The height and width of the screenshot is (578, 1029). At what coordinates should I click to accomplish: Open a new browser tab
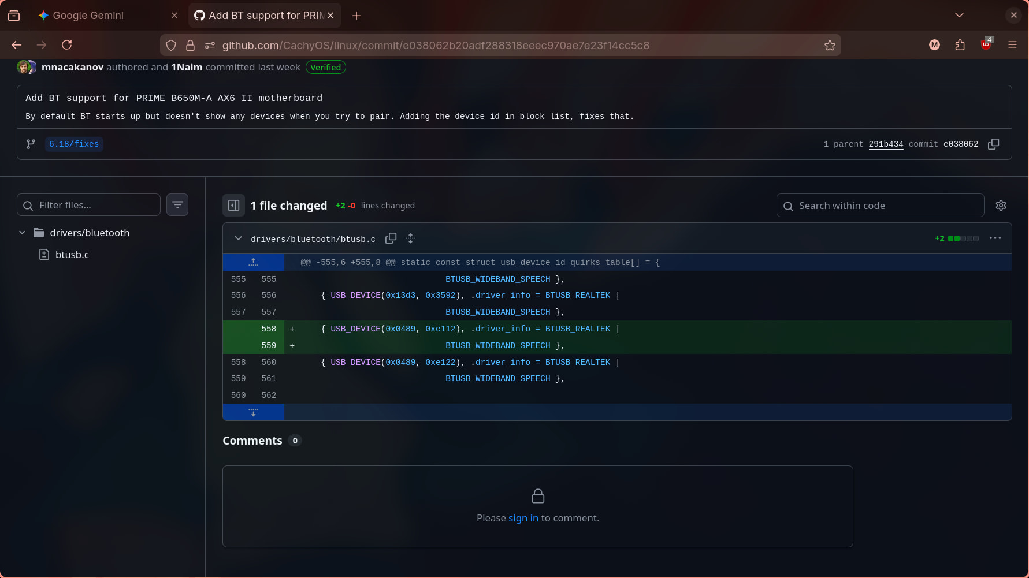tap(356, 16)
